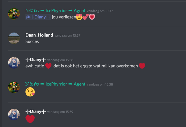Open Diany's avatar on the 15:38 message

click(x=14, y=63)
